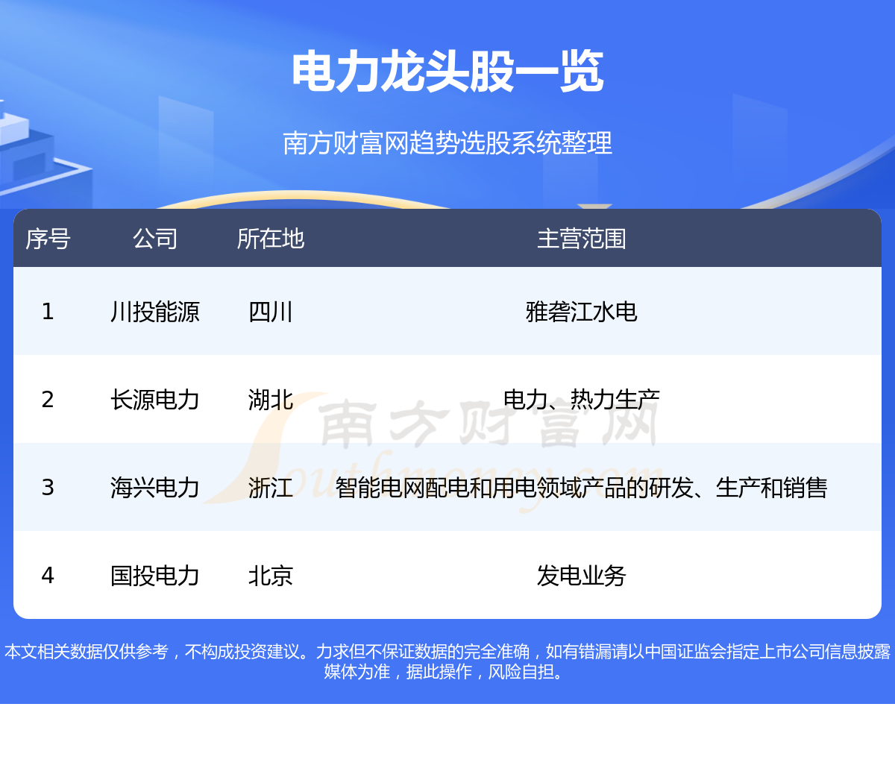Screen dimensions: 895x783
Task: Select the 所在地 column header
Action: pyautogui.click(x=271, y=239)
